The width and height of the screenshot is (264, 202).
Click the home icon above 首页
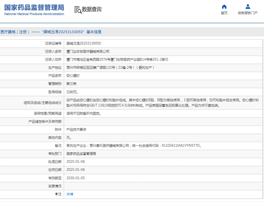(224, 7)
